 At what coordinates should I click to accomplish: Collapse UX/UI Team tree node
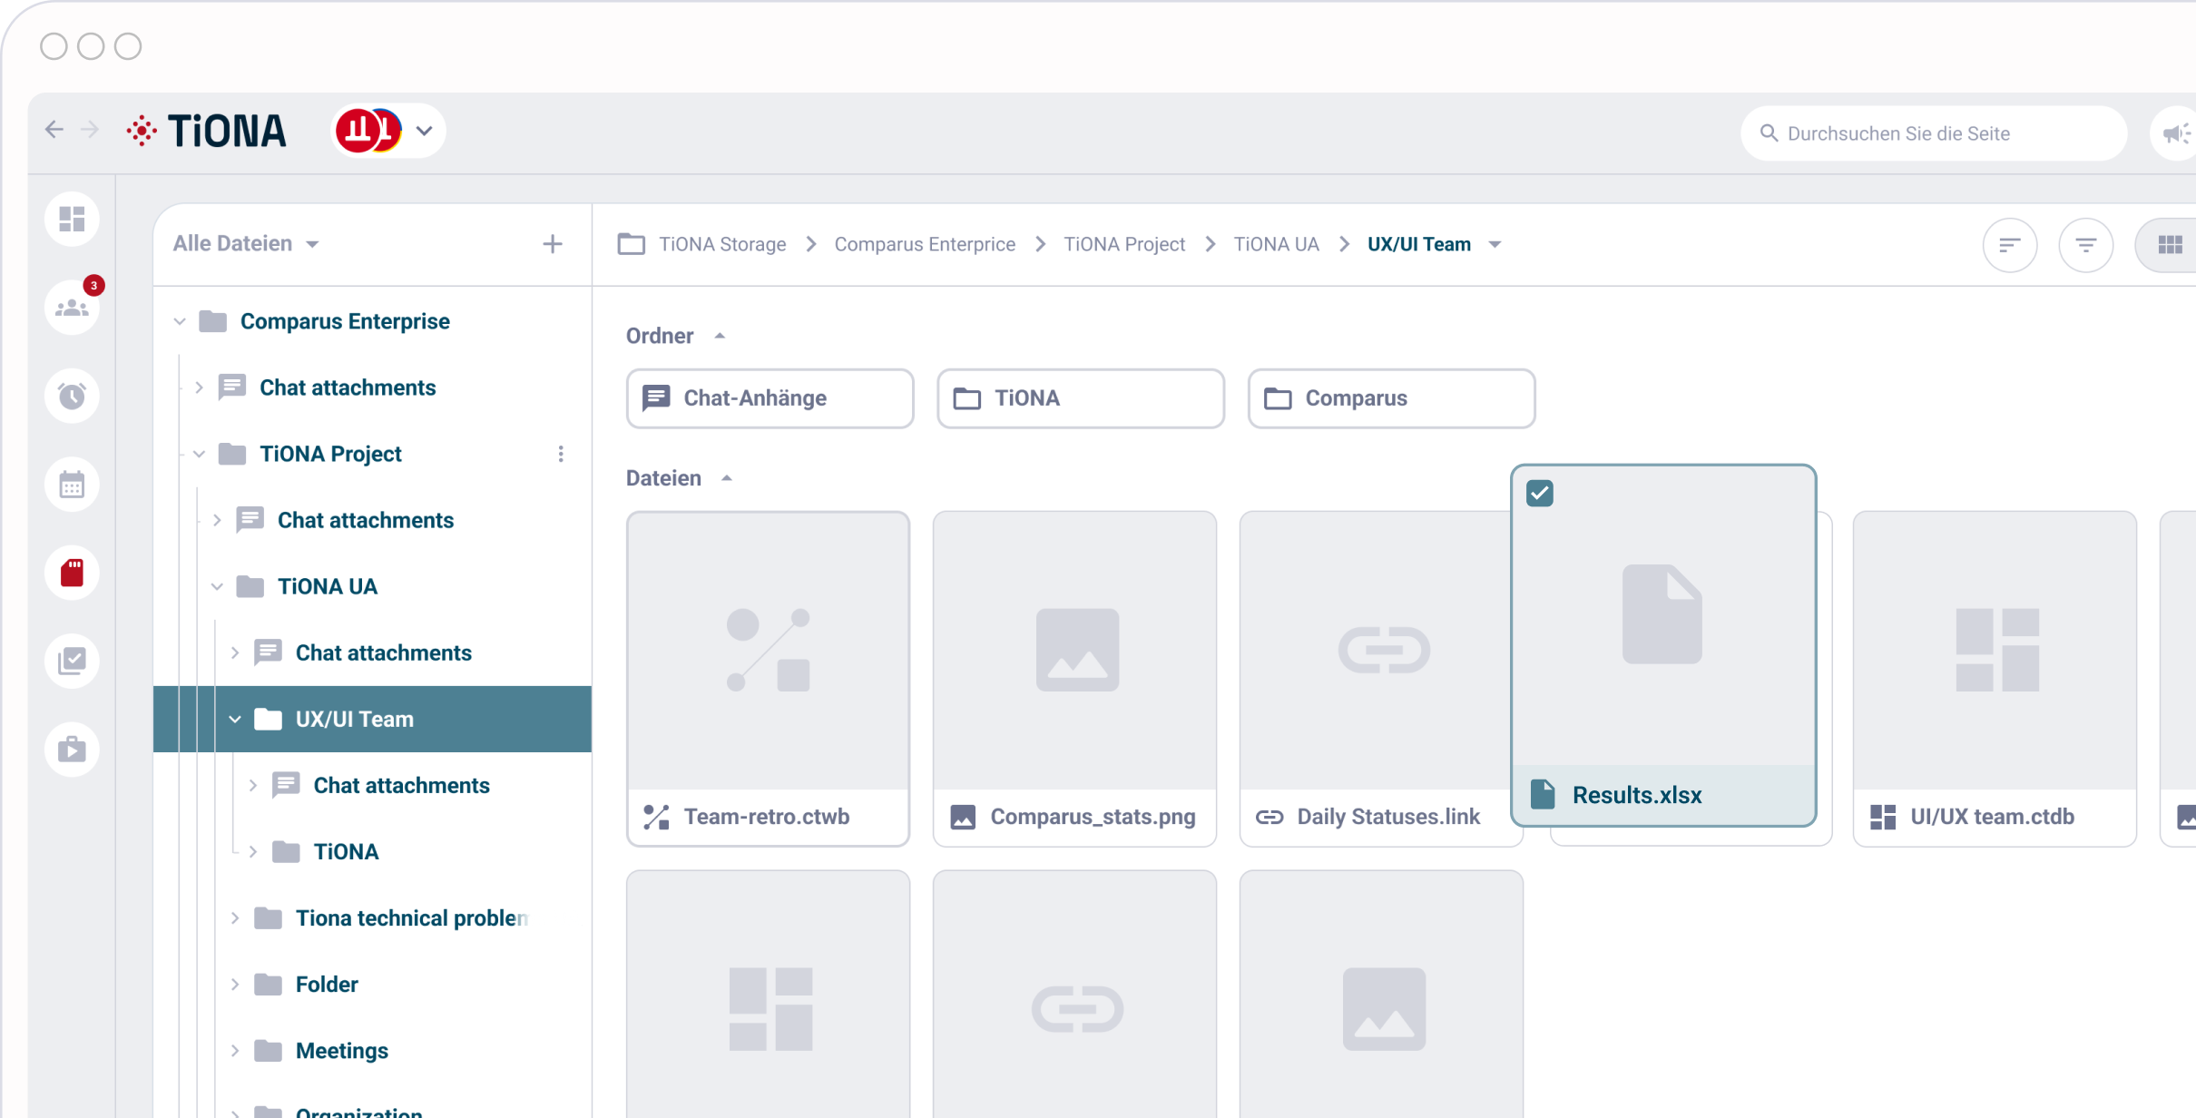click(x=235, y=719)
